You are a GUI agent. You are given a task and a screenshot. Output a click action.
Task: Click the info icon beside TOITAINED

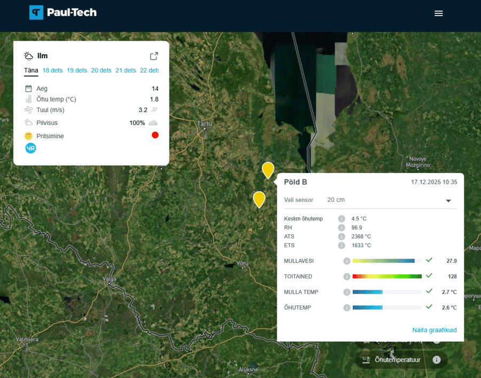pyautogui.click(x=346, y=277)
